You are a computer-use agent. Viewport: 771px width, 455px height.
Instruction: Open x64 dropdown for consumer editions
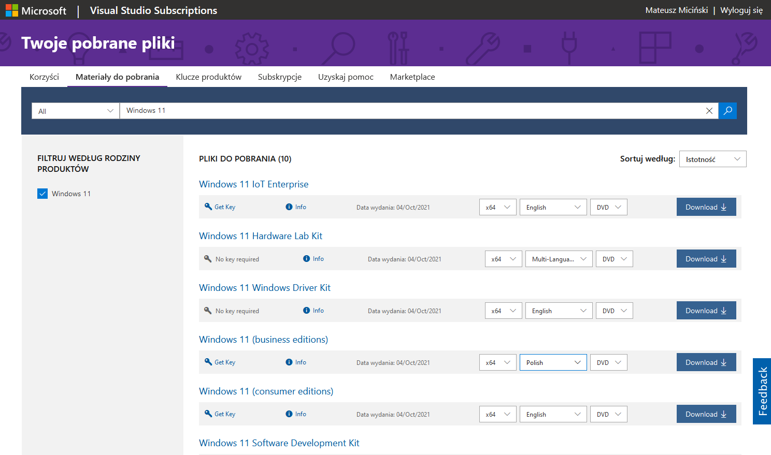coord(498,414)
